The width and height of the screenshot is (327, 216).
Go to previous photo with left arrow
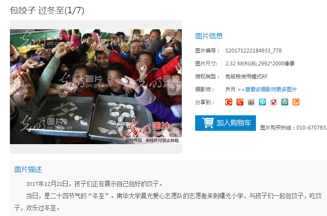coord(17,88)
